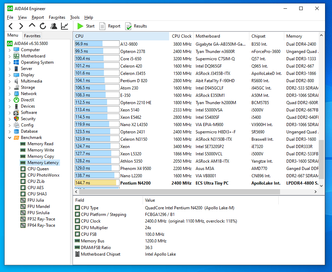This screenshot has height=272, width=332.
Task: Click the results list vertical scrollbar up arrow
Action: coord(321,35)
